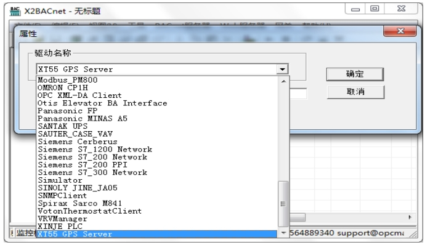Select VRVManager driver
The image size is (425, 245).
tap(157, 219)
